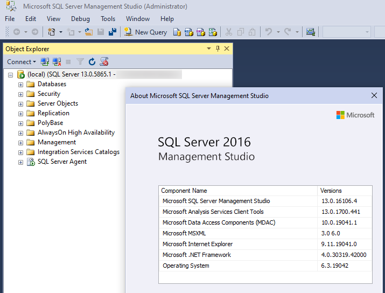Click Disconnect icon in Object Explorer
This screenshot has height=293, width=385.
[57, 61]
